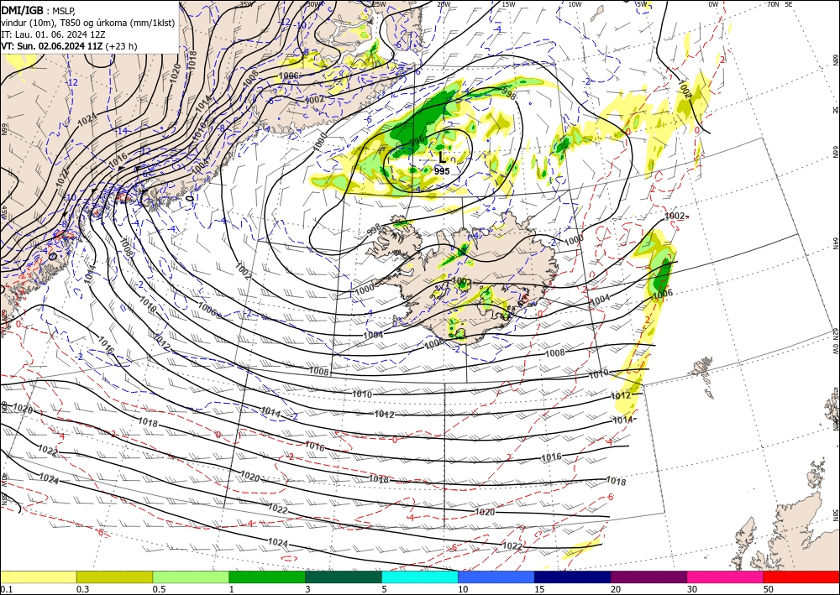Click the "20W" longitude label at top
This screenshot has width=840, height=595.
click(x=443, y=4)
